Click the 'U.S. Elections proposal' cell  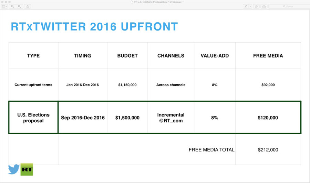click(x=33, y=118)
